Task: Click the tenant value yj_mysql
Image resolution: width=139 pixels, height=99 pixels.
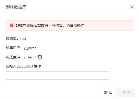Action: [31, 48]
